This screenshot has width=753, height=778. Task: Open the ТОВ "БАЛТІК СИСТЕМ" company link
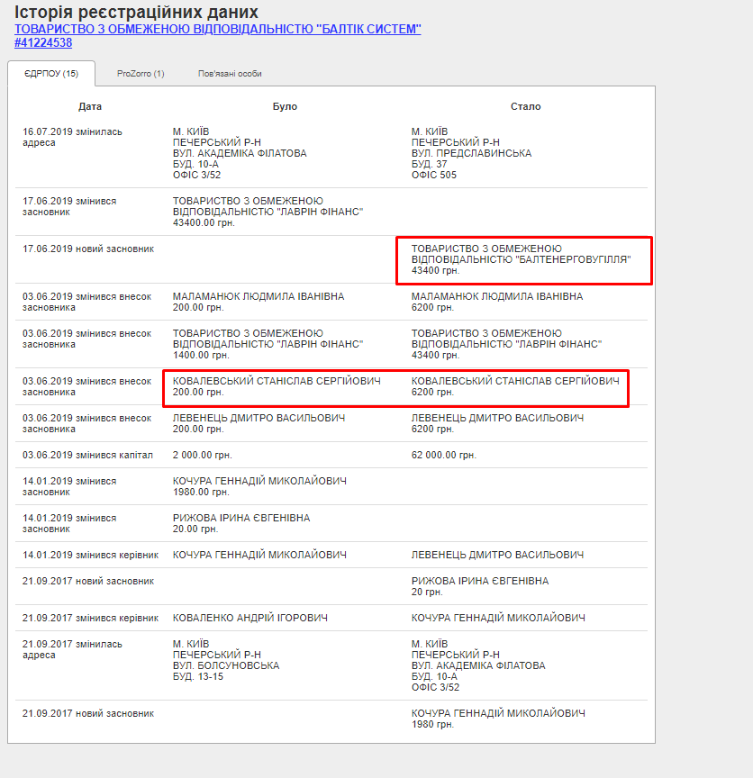[217, 30]
